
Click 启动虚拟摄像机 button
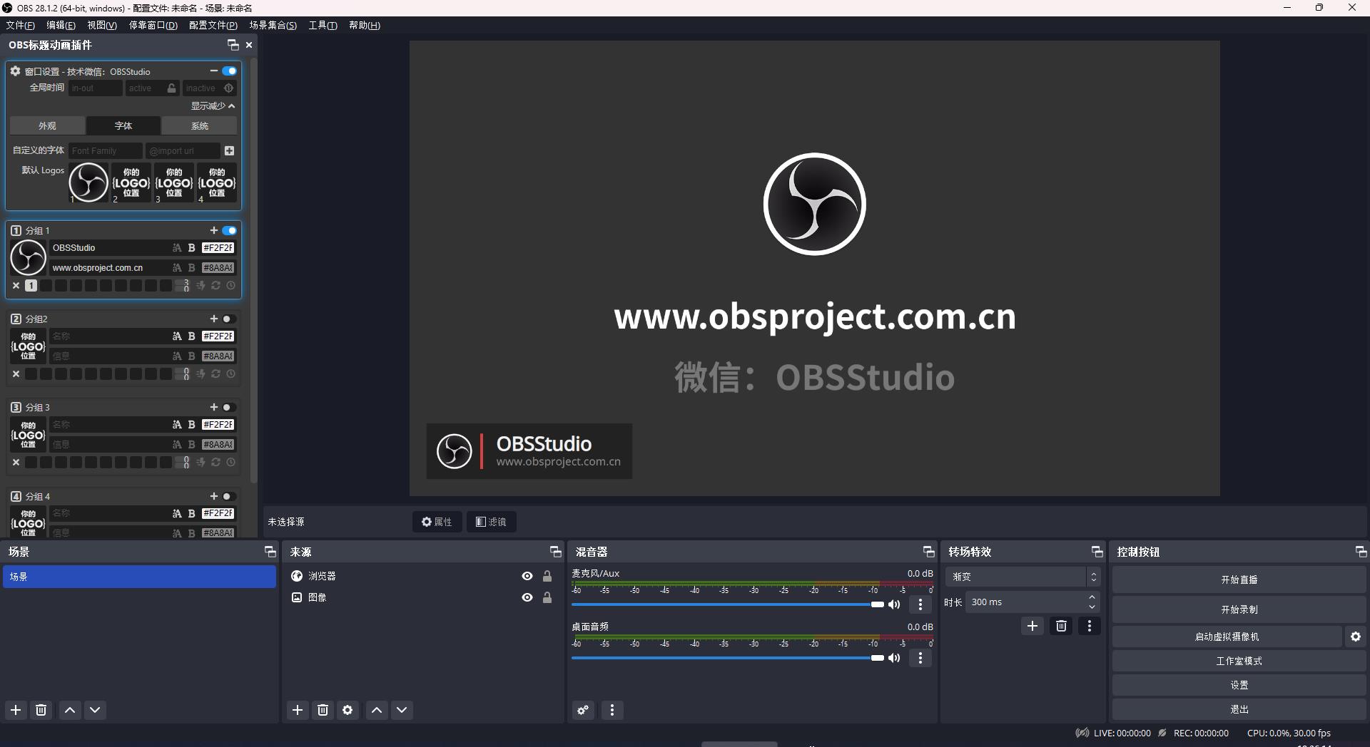click(1227, 637)
